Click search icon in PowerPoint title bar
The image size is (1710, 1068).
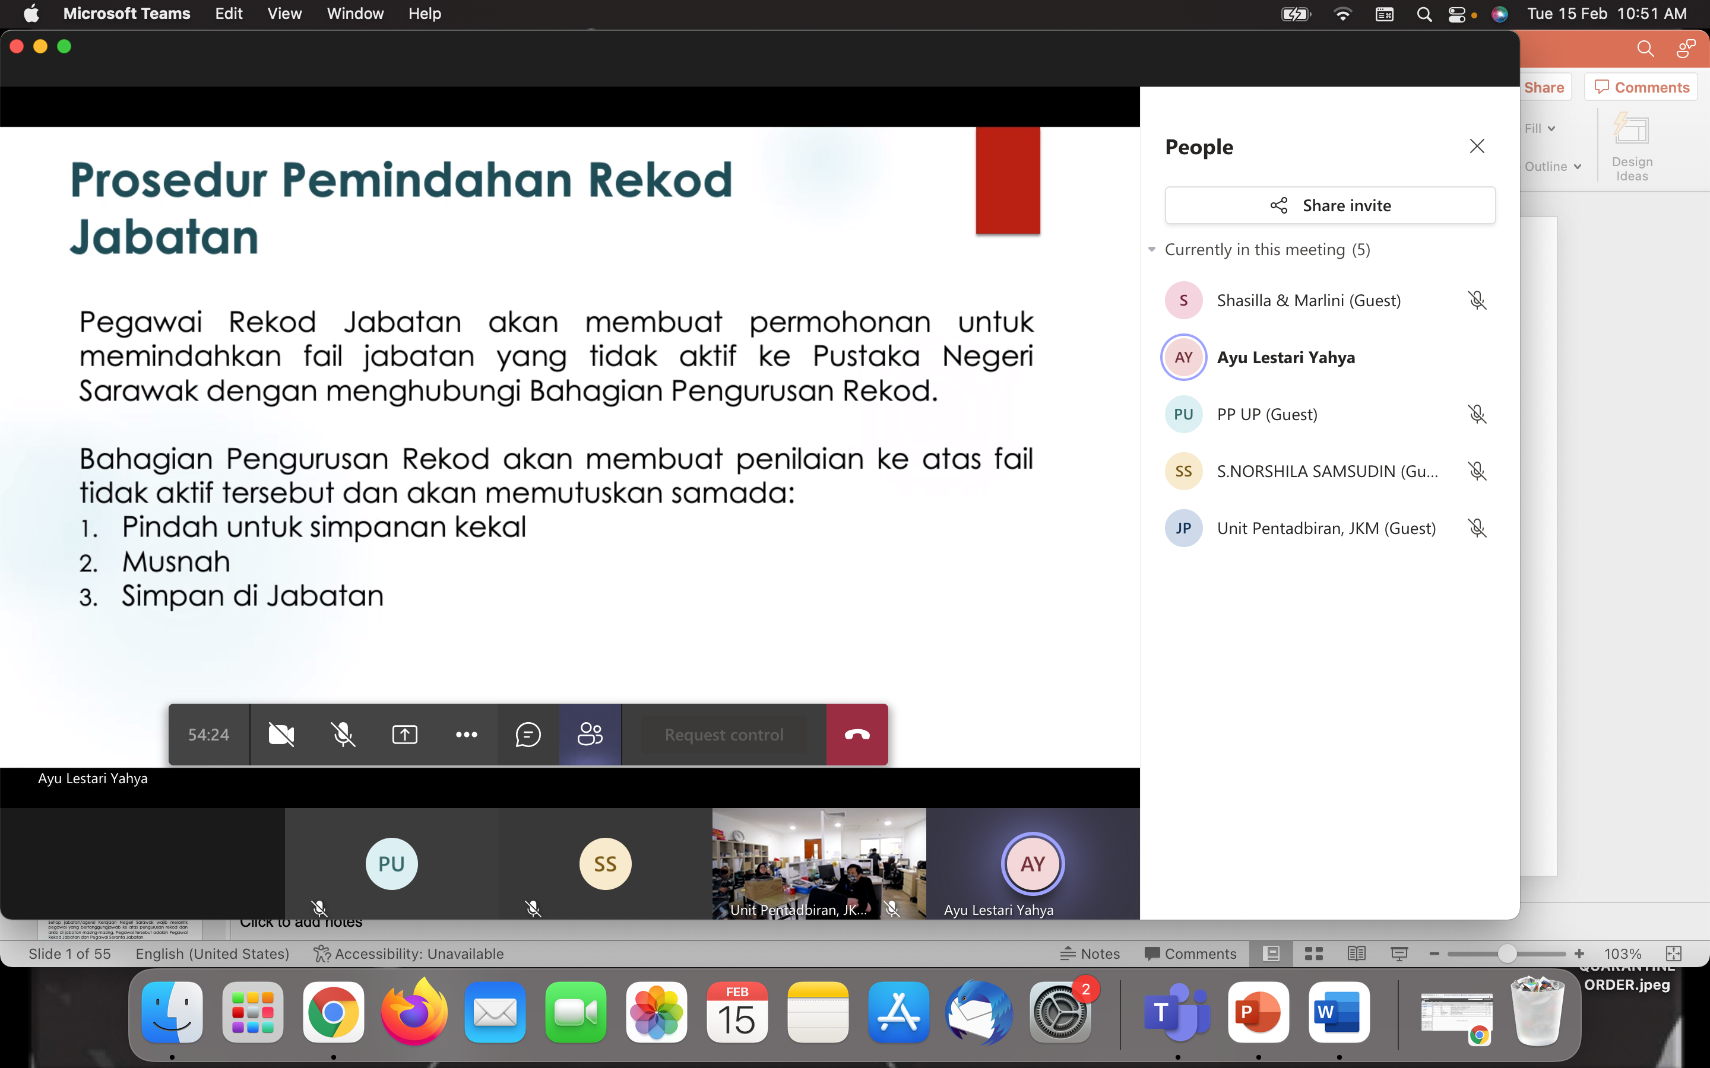coord(1646,48)
